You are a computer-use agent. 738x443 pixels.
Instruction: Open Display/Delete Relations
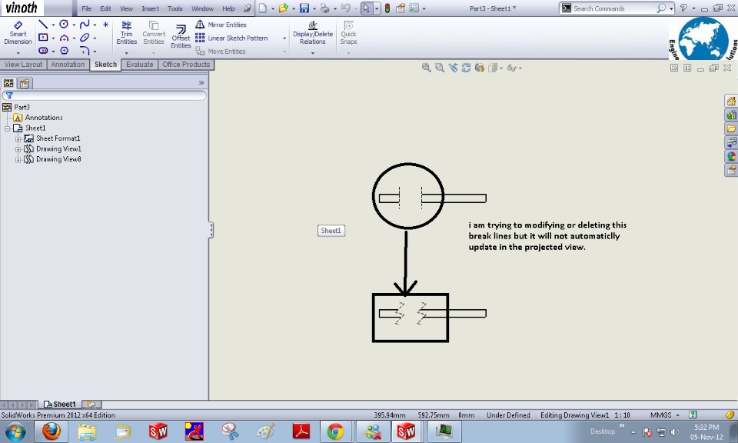[313, 33]
